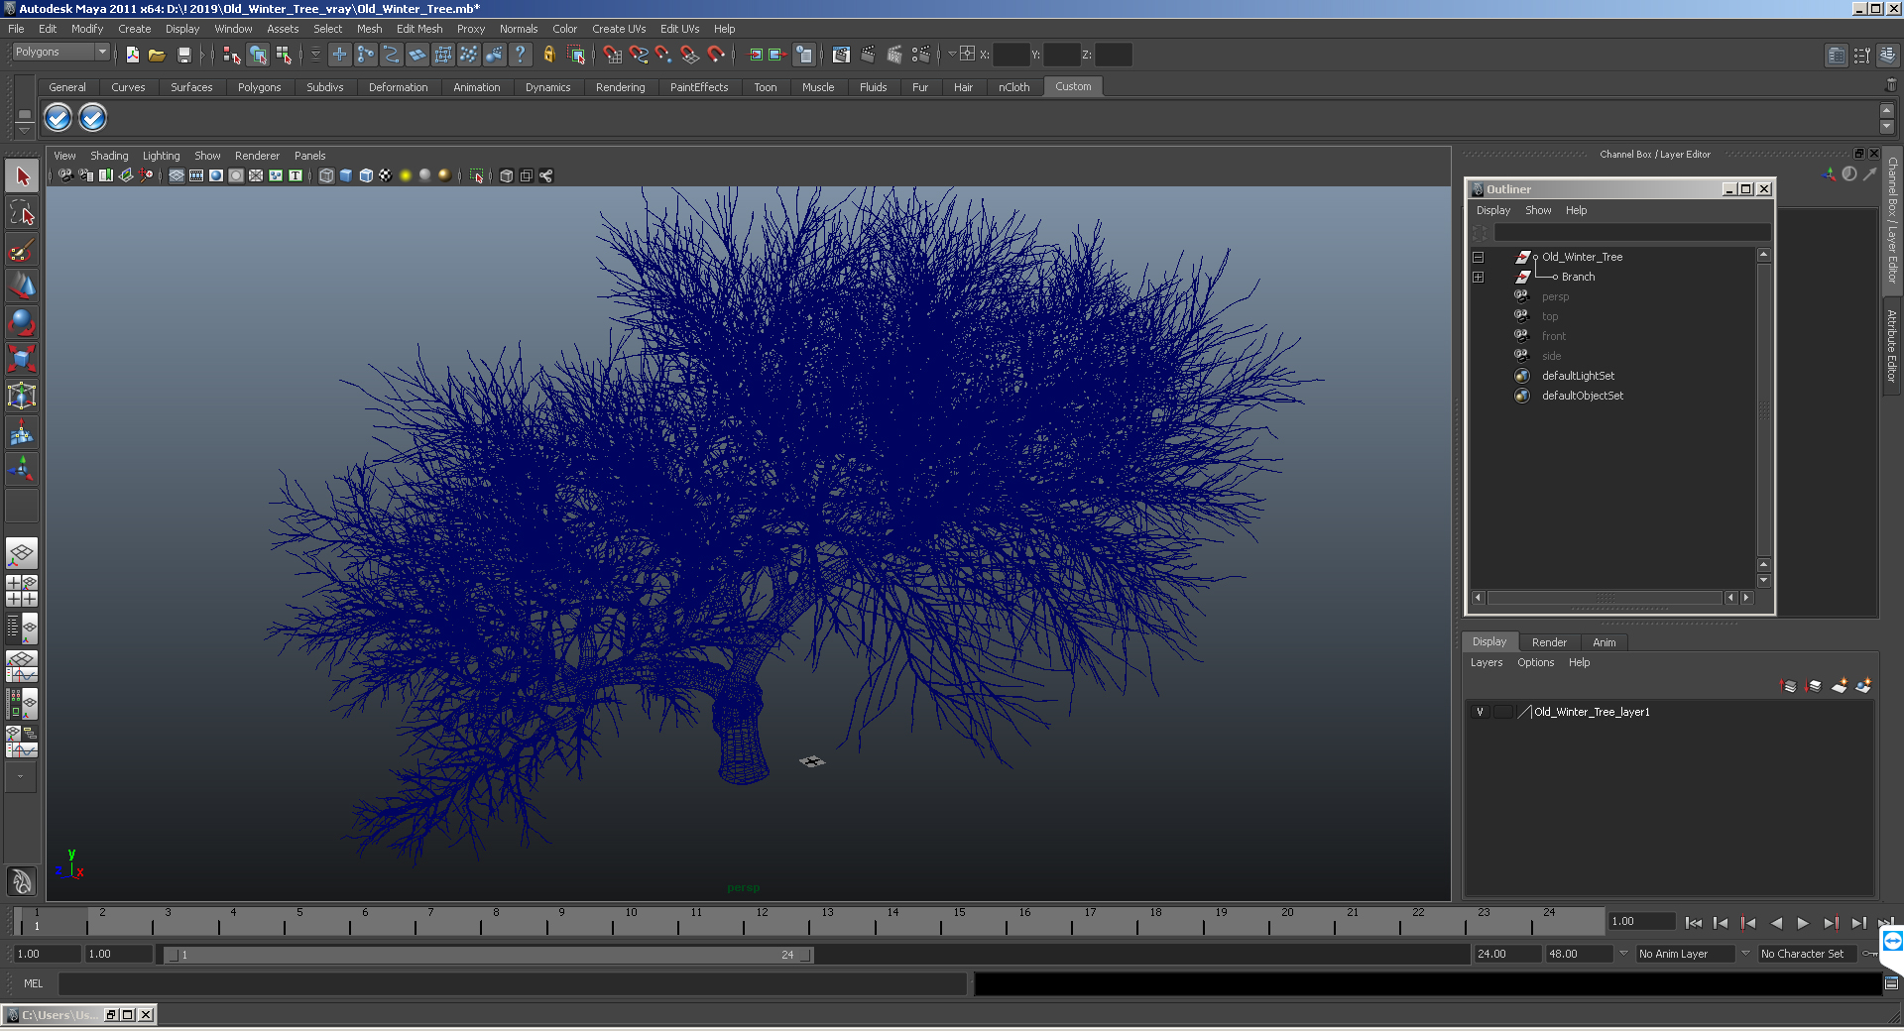Click the Save Scene disk icon

(183, 55)
